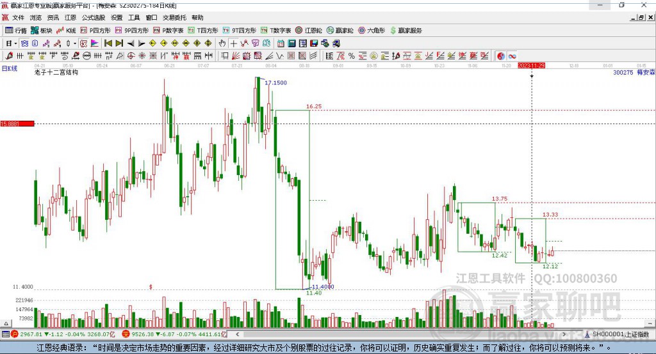This screenshot has width=656, height=354.
Task: Click the 深 Shenzhen index status icon
Action: [x=126, y=334]
